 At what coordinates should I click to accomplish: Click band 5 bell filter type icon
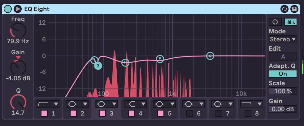(x=159, y=104)
